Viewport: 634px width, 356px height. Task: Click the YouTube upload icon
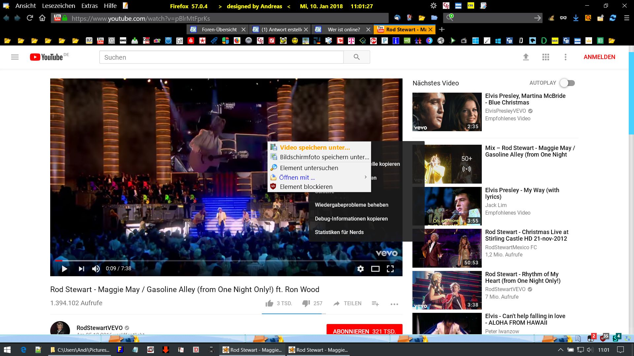click(526, 57)
